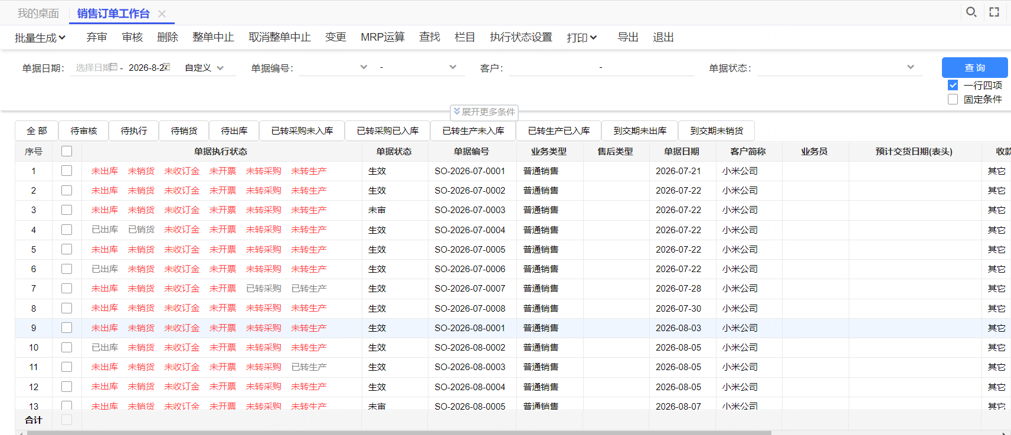Tick the checkbox in row 3

click(67, 210)
